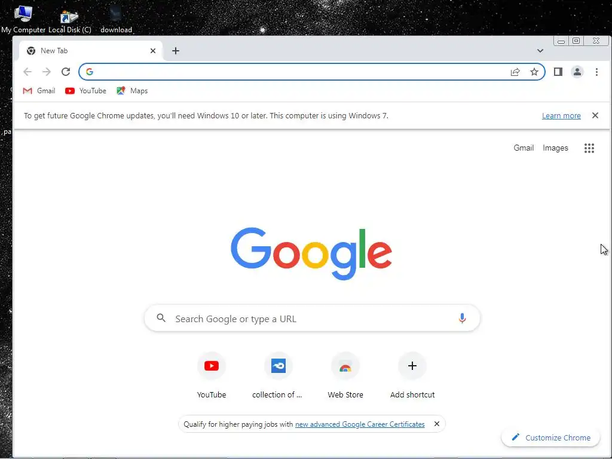This screenshot has height=459, width=612.
Task: Open the share this page icon
Action: click(515, 72)
